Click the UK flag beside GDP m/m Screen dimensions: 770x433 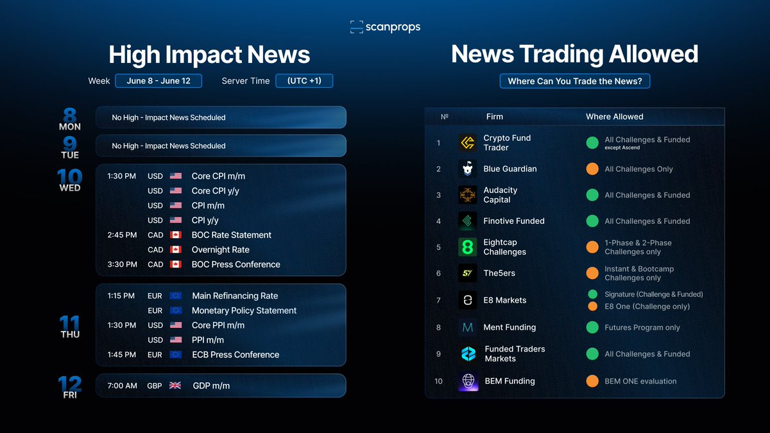(175, 386)
